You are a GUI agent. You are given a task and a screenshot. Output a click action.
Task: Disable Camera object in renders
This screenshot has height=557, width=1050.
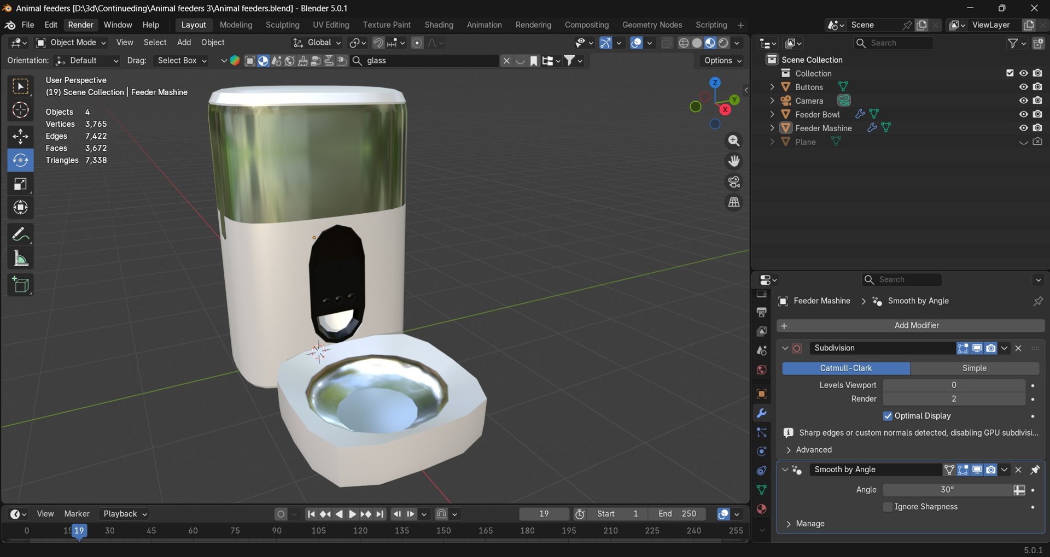pyautogui.click(x=1037, y=101)
